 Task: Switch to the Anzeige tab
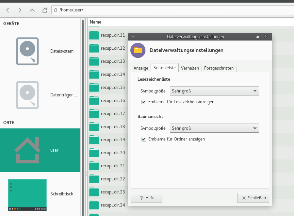click(x=141, y=68)
